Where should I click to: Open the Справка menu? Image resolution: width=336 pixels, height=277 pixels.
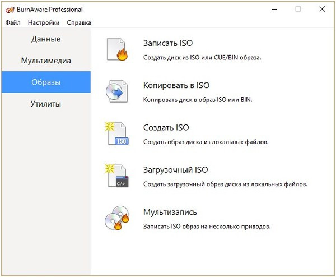(78, 22)
